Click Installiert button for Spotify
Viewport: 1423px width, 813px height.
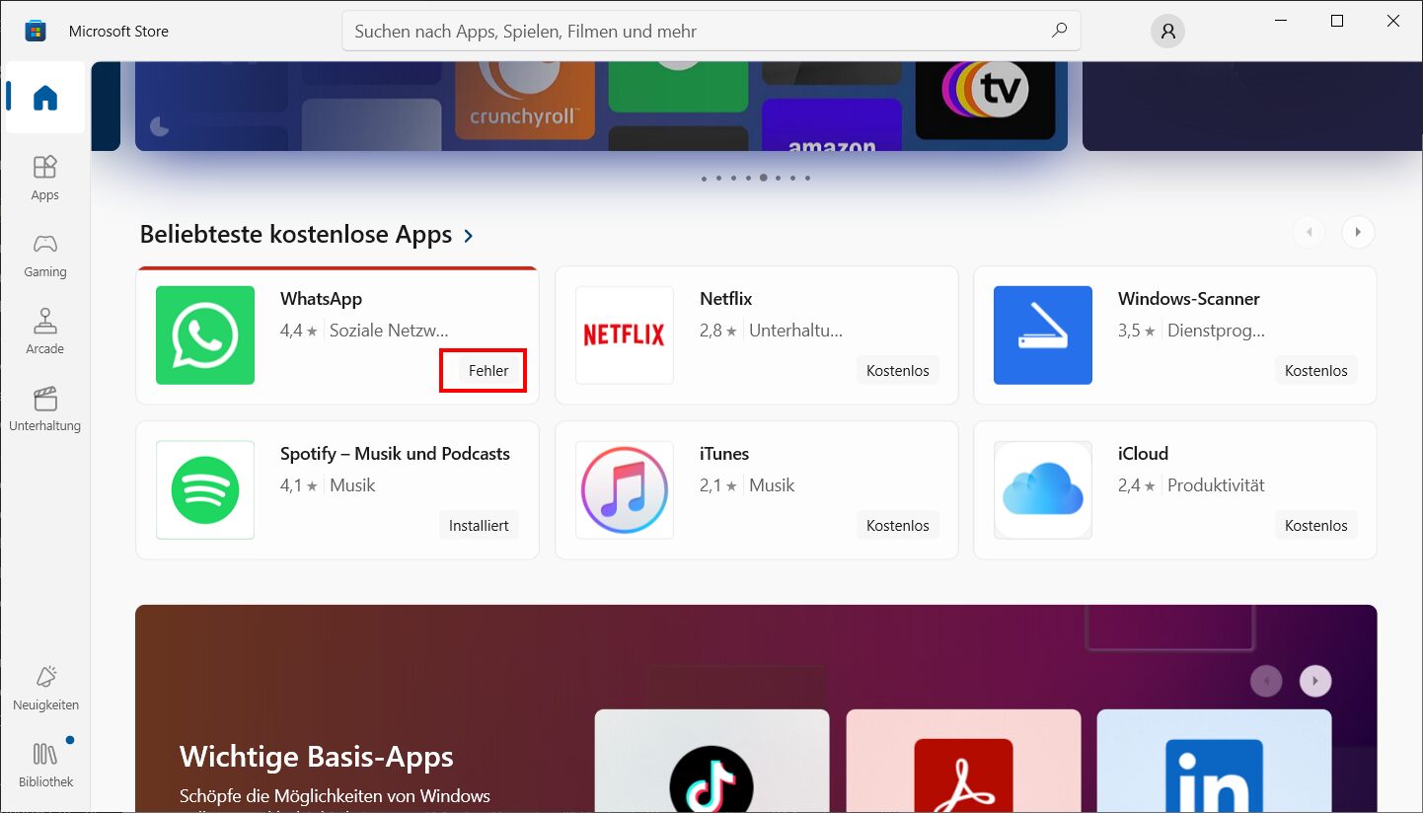(479, 526)
